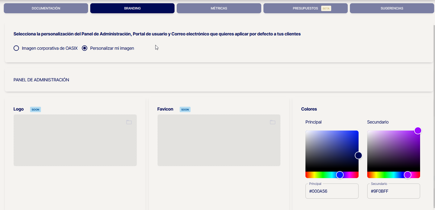Image resolution: width=435 pixels, height=210 pixels.
Task: Open the Documentación tab
Action: [x=46, y=8]
